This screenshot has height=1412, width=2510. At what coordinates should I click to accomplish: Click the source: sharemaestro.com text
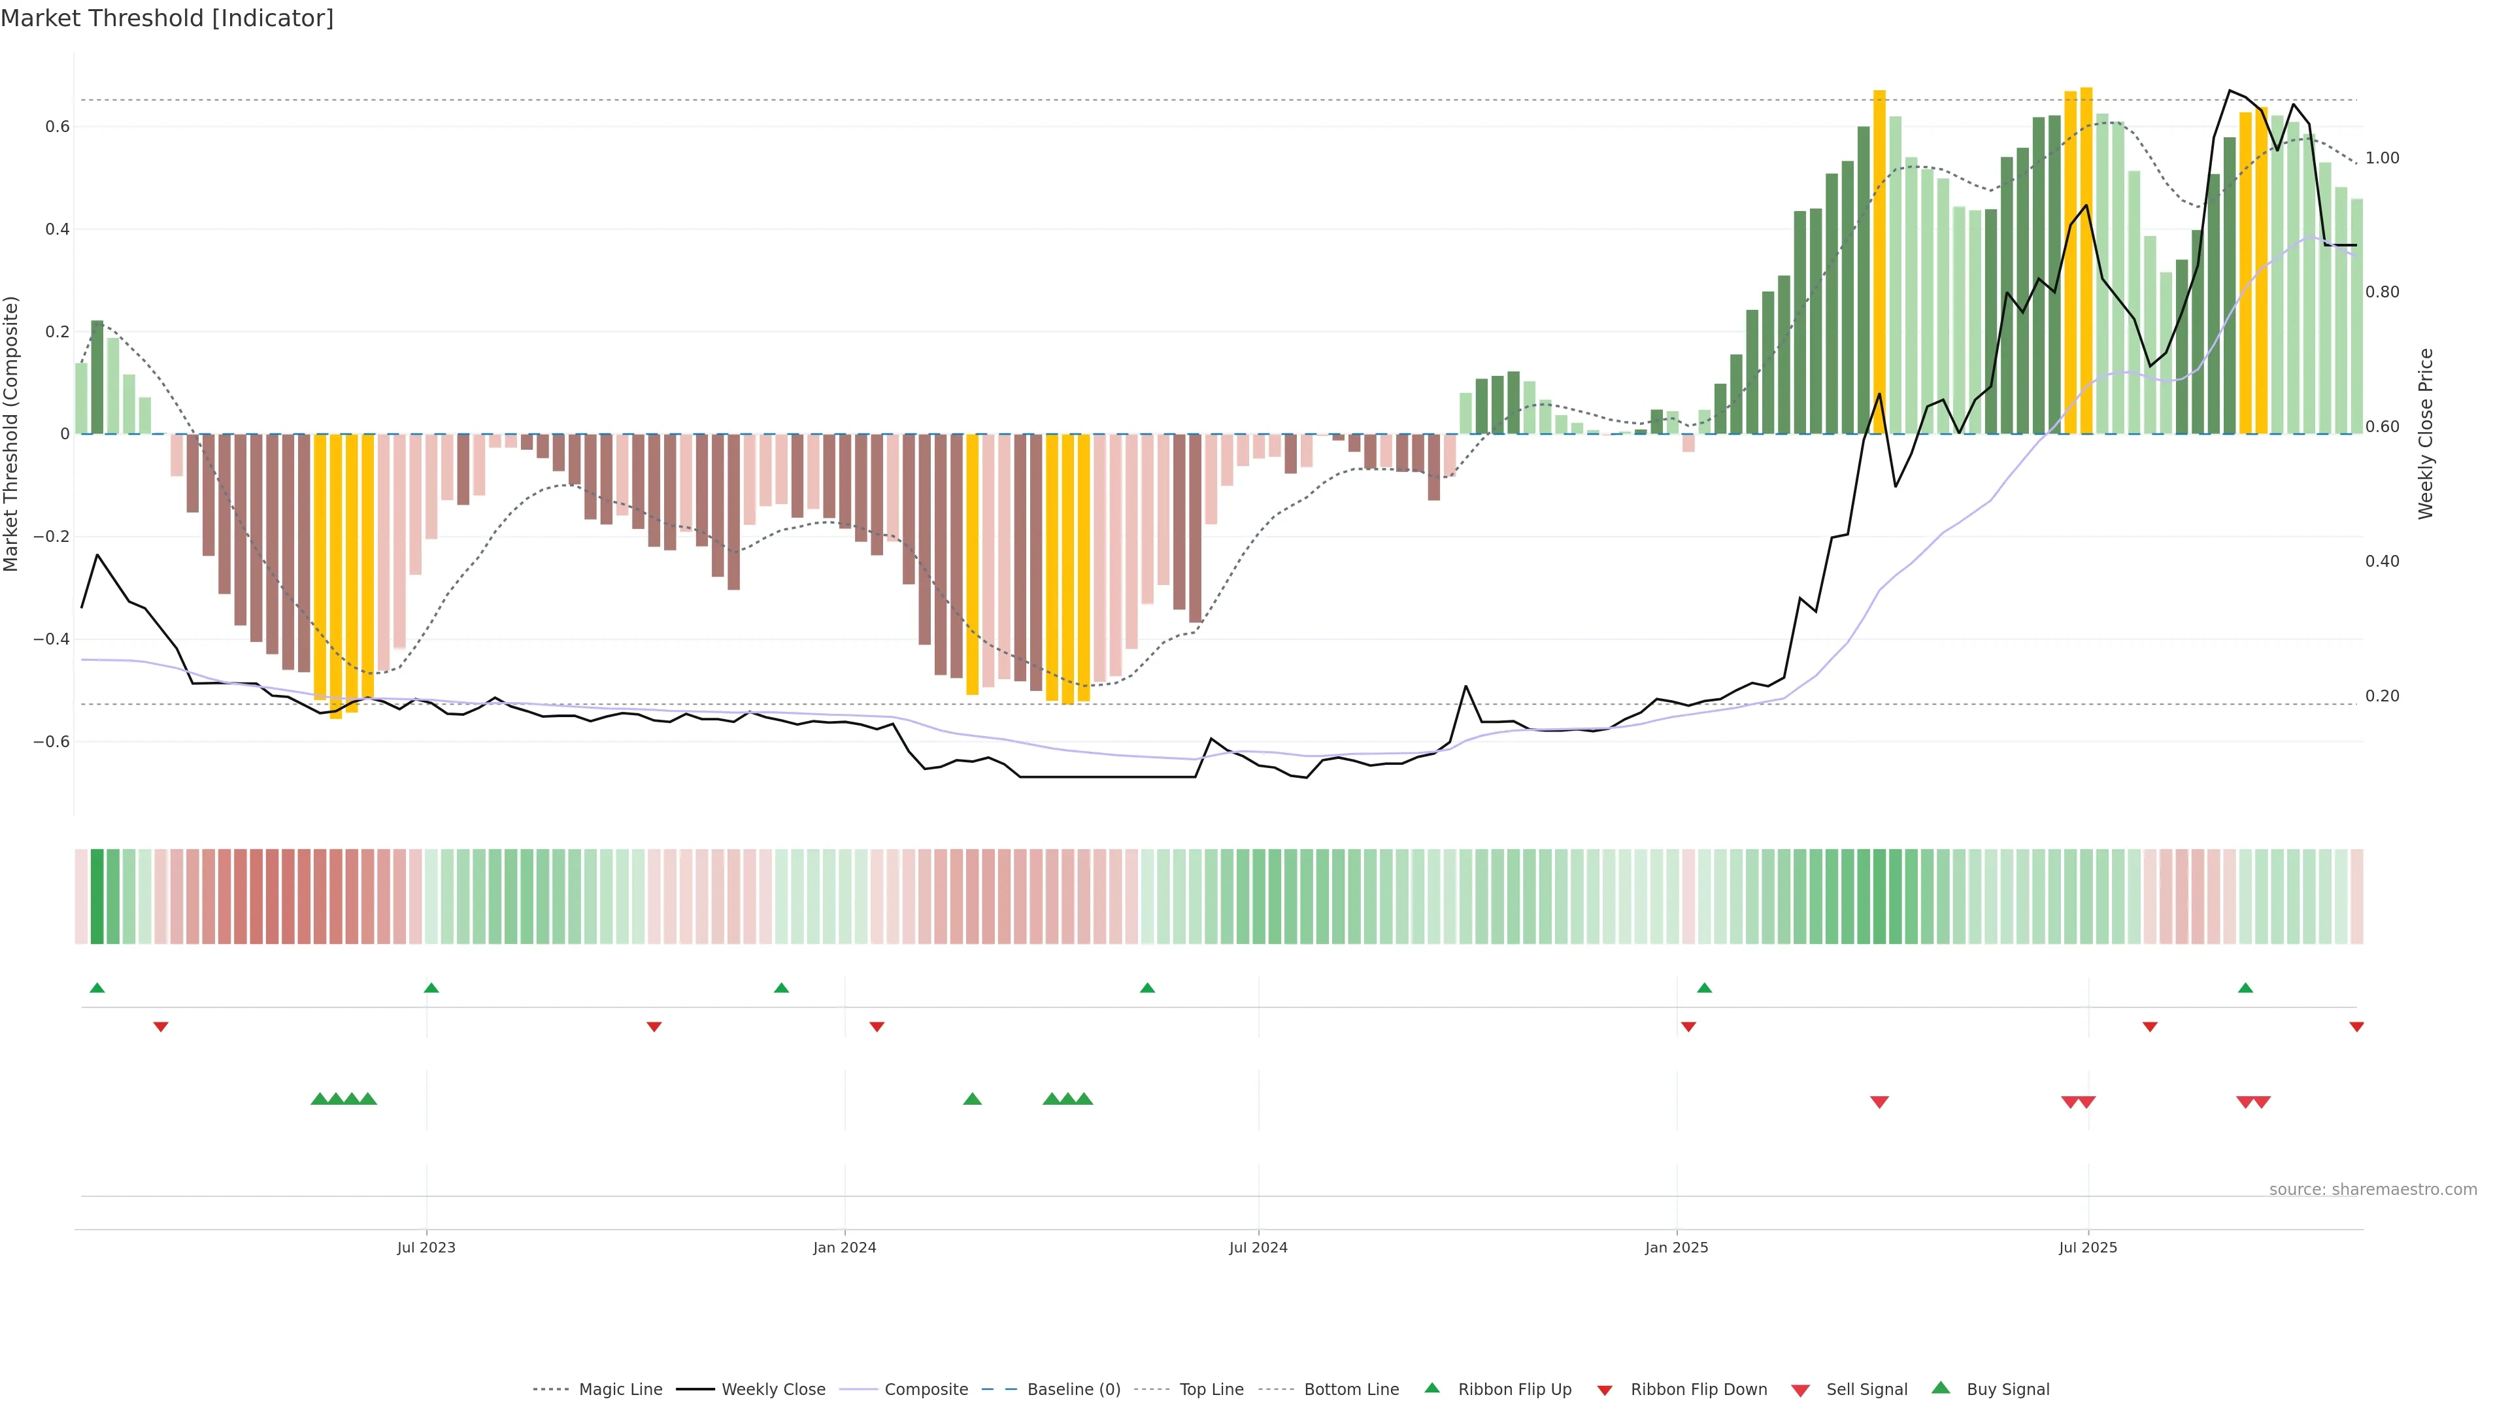point(2373,1190)
